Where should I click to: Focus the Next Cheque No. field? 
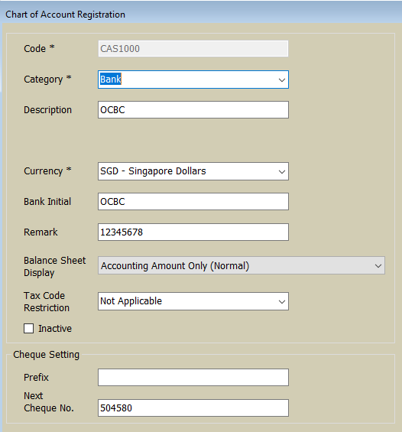[x=193, y=408]
